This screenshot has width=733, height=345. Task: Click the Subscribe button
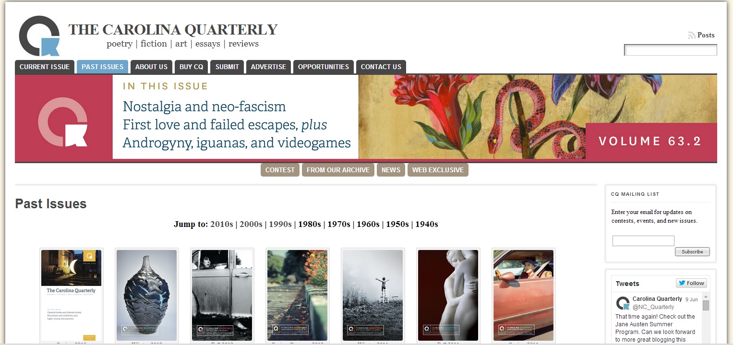point(692,251)
